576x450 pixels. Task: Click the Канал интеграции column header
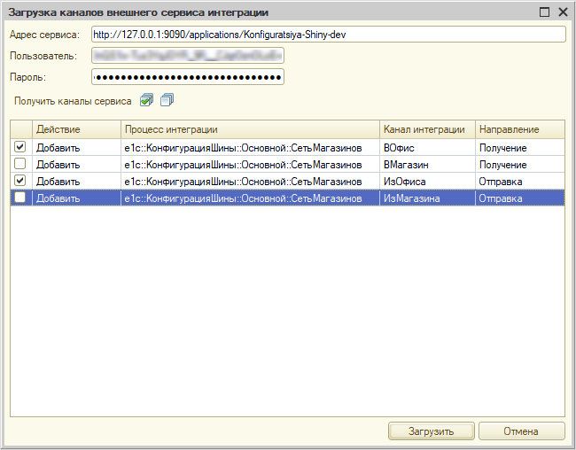point(427,130)
